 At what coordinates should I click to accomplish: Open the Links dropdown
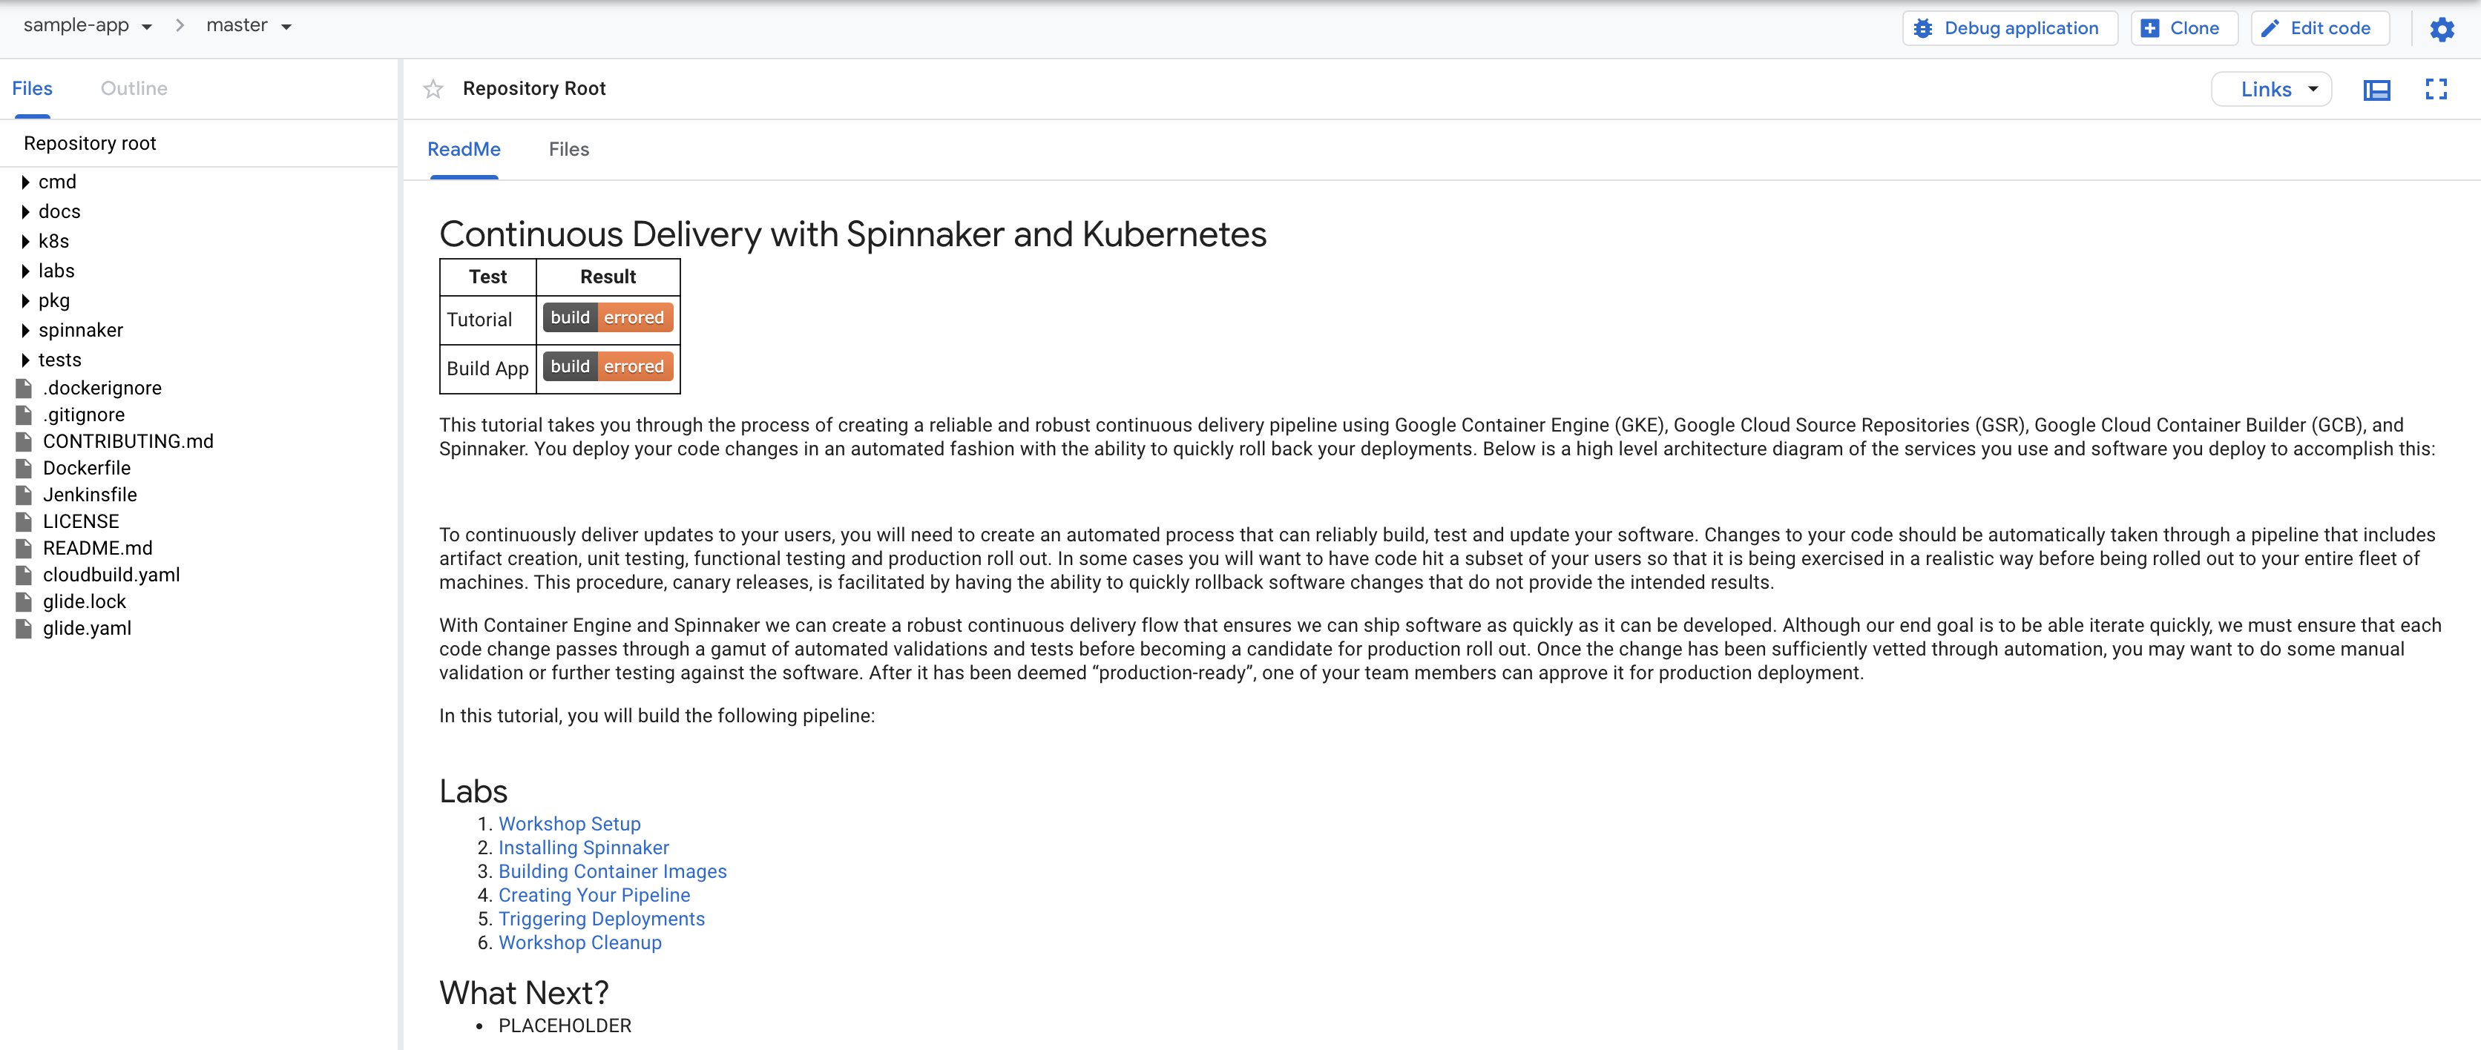point(2270,90)
